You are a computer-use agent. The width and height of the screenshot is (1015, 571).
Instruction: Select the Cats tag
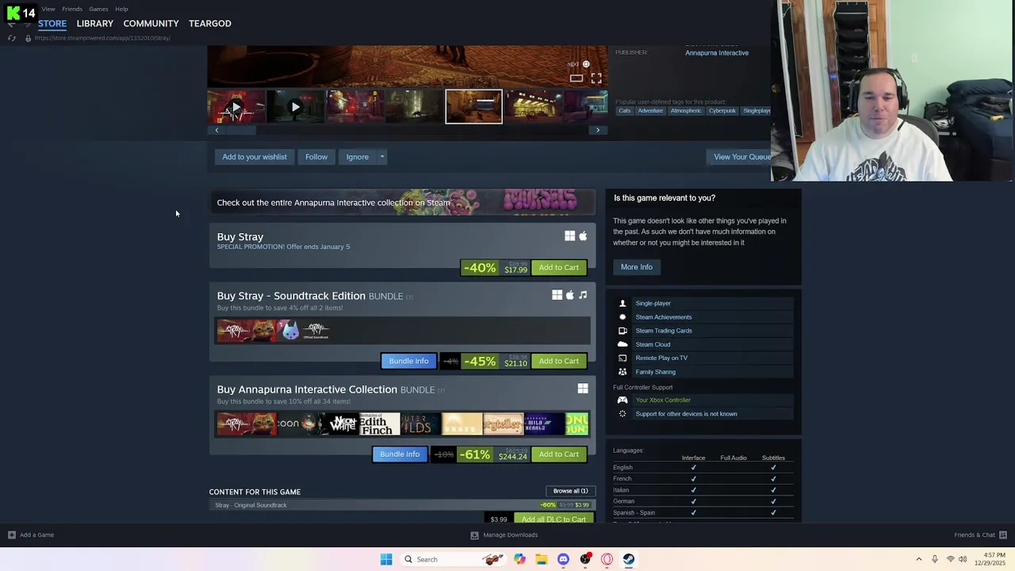[x=625, y=111]
